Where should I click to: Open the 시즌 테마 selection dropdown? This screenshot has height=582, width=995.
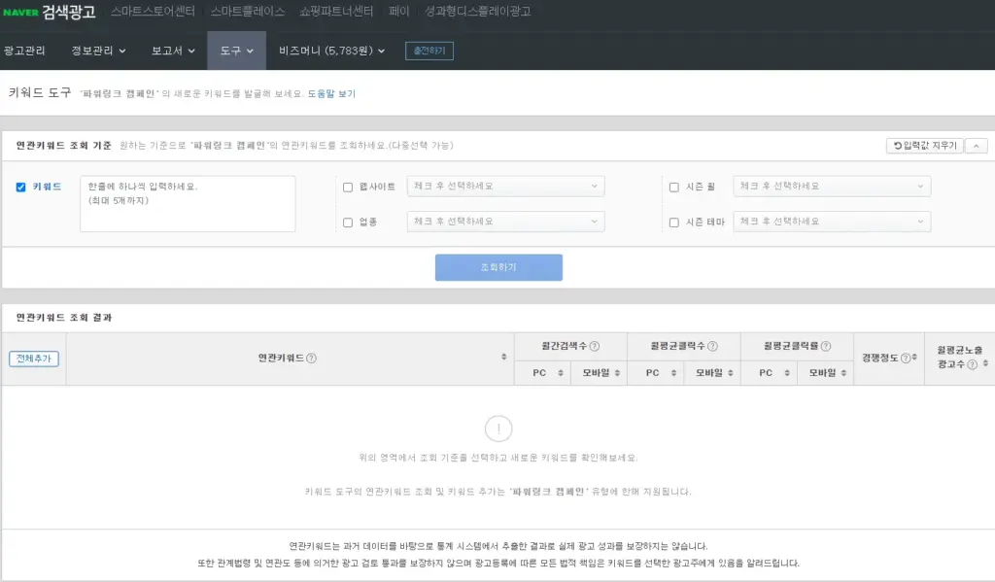click(832, 222)
